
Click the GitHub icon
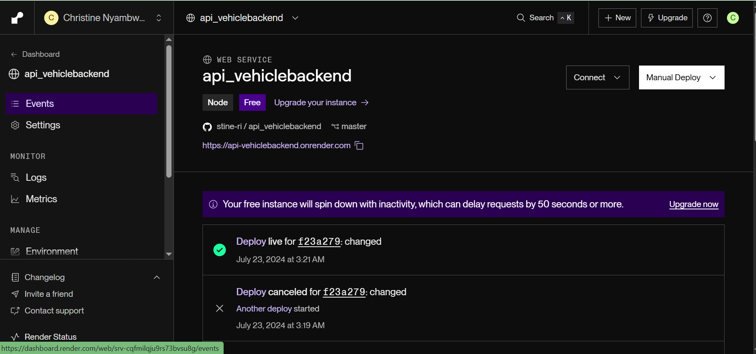207,127
